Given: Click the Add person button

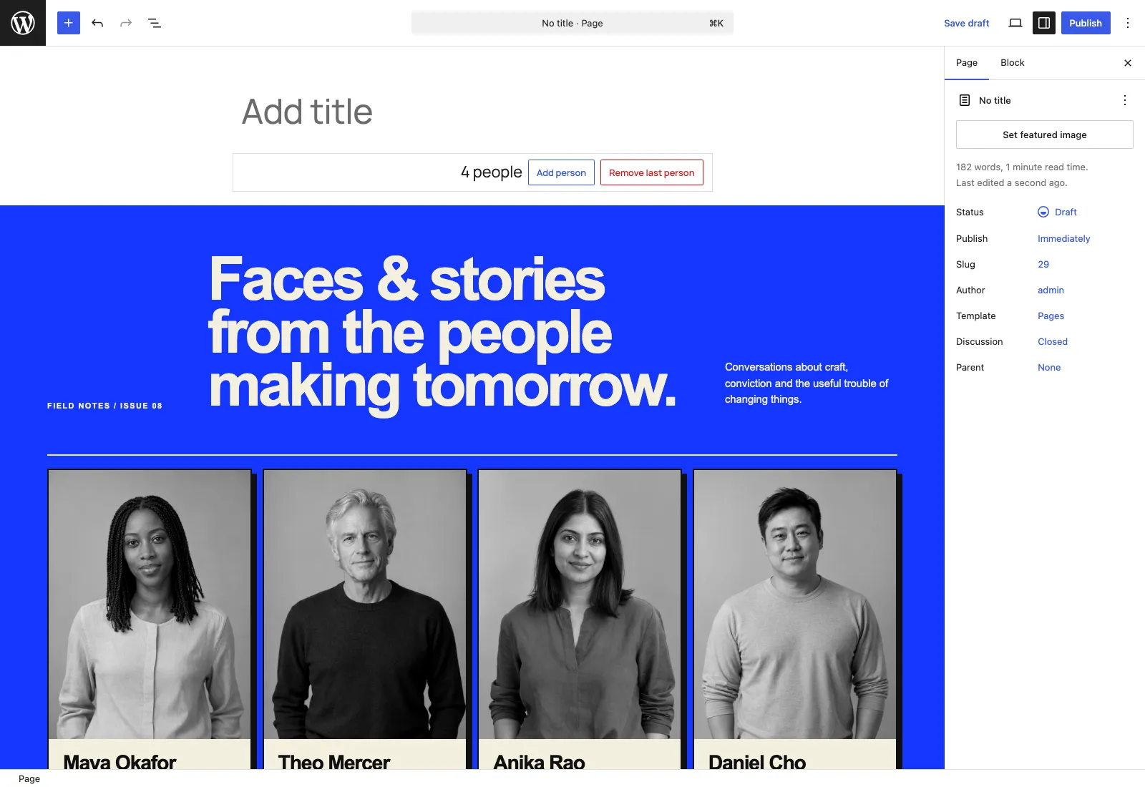Looking at the screenshot, I should 561,172.
